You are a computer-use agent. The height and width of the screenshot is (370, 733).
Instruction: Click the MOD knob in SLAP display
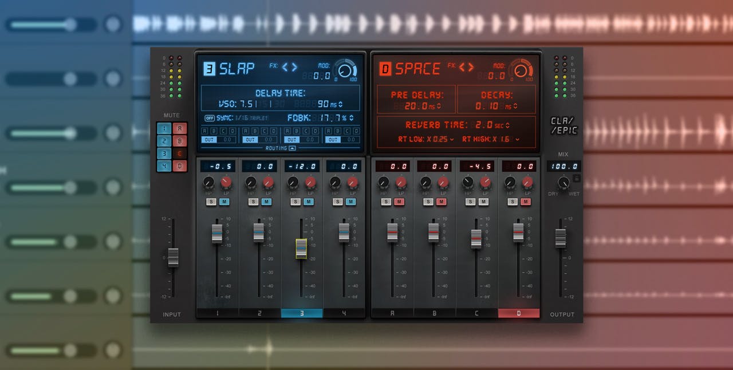coord(344,70)
